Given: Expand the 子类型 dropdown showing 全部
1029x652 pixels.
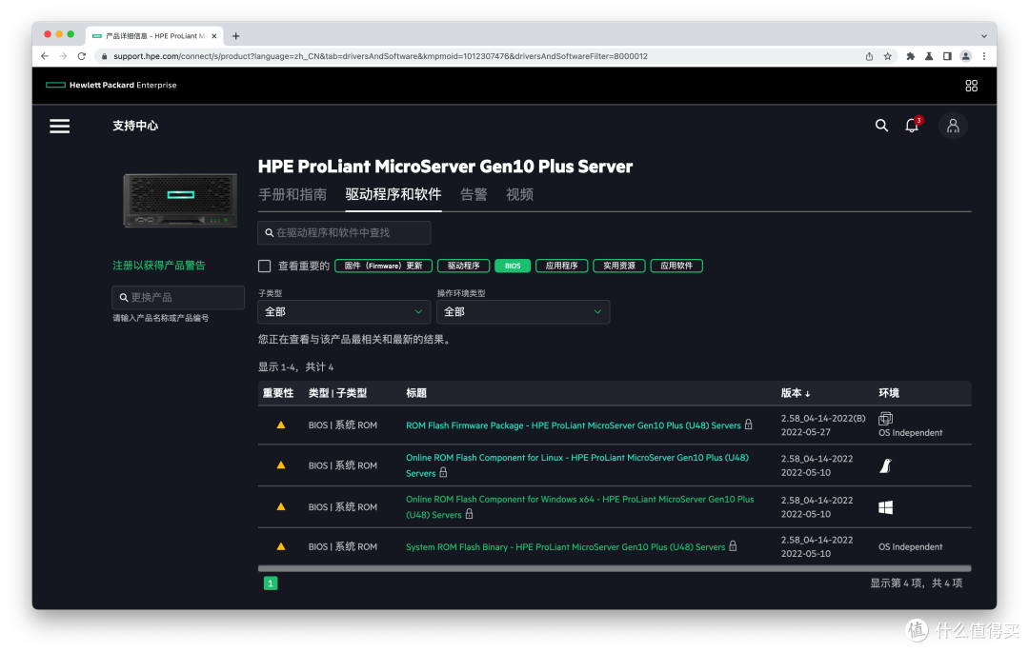Looking at the screenshot, I should (342, 311).
